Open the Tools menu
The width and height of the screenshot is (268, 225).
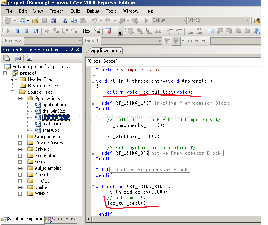click(111, 11)
